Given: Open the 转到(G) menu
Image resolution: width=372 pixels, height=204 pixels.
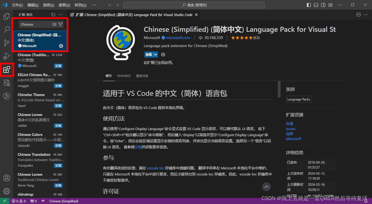Looking at the screenshot, I should pyautogui.click(x=80, y=5).
